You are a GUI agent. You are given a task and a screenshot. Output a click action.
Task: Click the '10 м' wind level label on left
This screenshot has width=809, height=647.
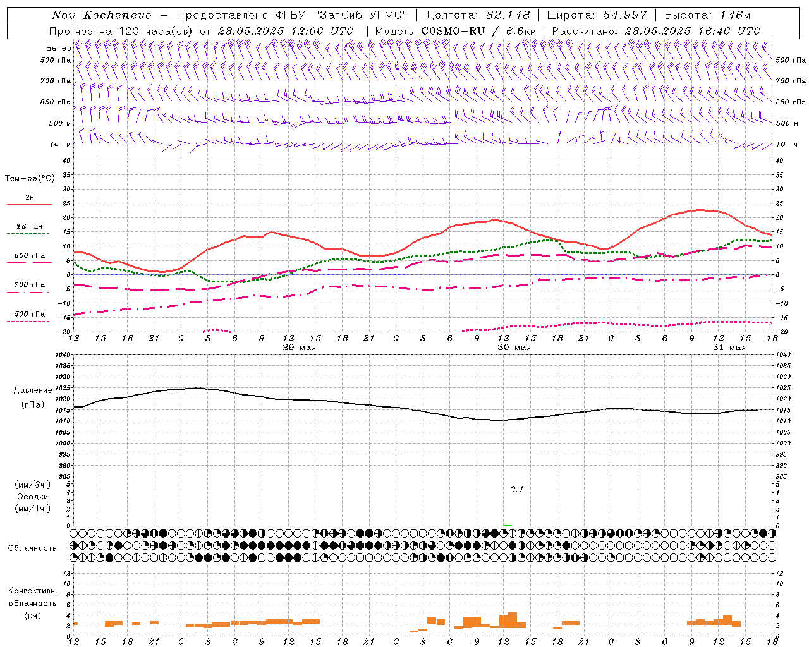point(60,144)
